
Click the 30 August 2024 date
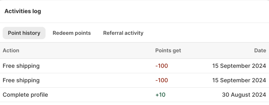(244, 95)
